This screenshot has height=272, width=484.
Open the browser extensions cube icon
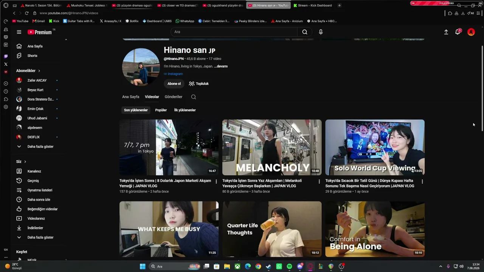[450, 13]
